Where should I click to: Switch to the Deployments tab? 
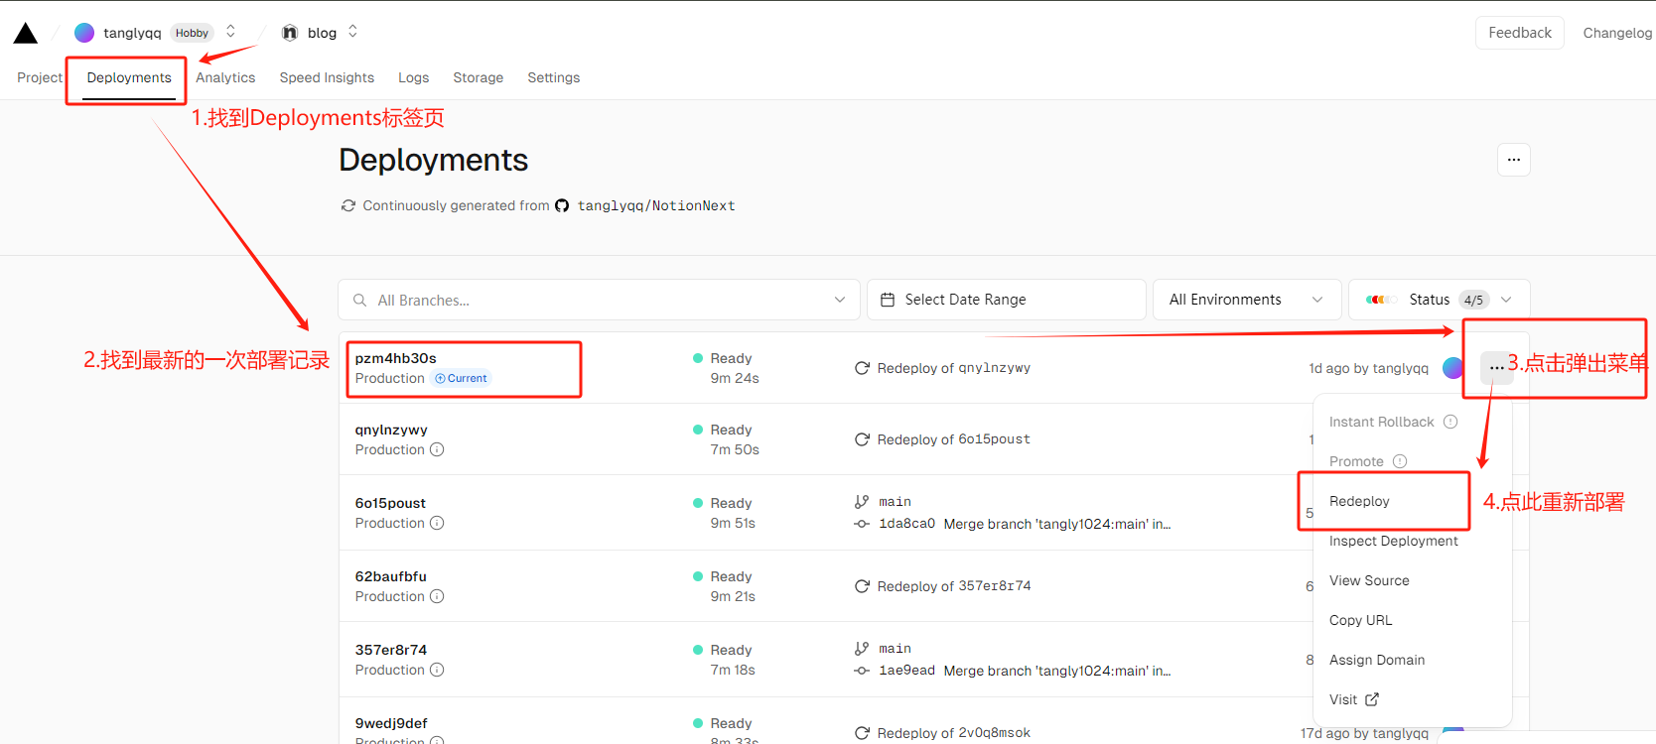coord(129,77)
